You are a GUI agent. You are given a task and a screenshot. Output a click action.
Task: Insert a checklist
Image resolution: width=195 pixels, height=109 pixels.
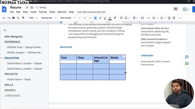click(149, 18)
